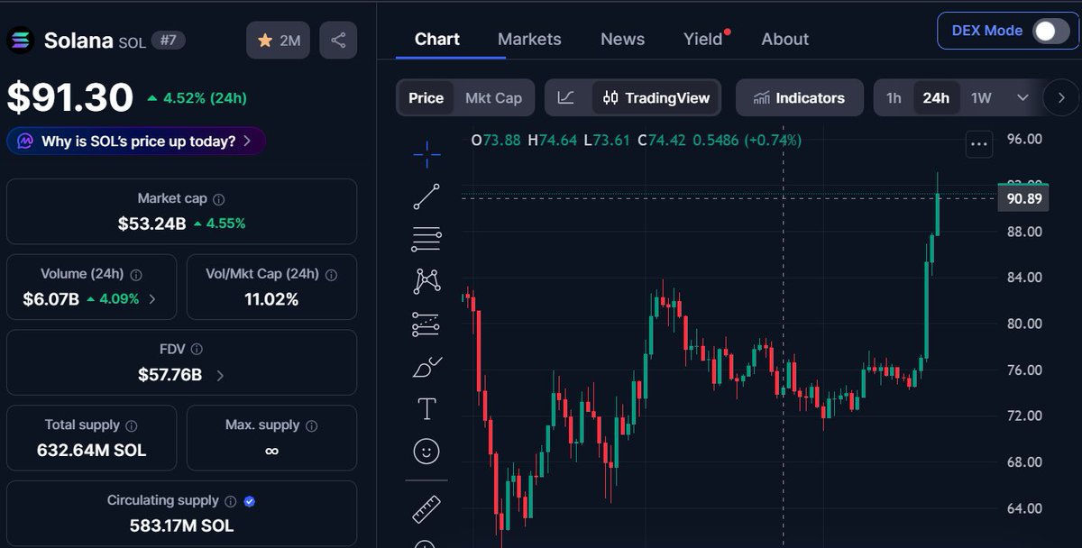The height and width of the screenshot is (548, 1082).
Task: Open the Chart tab
Action: (x=437, y=39)
